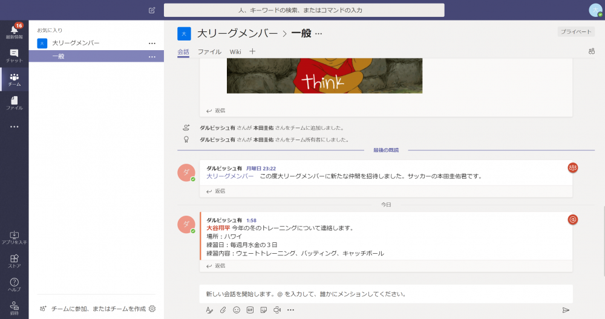Image resolution: width=605 pixels, height=319 pixels.
Task: Switch to the ファイル tab
Action: (x=209, y=52)
